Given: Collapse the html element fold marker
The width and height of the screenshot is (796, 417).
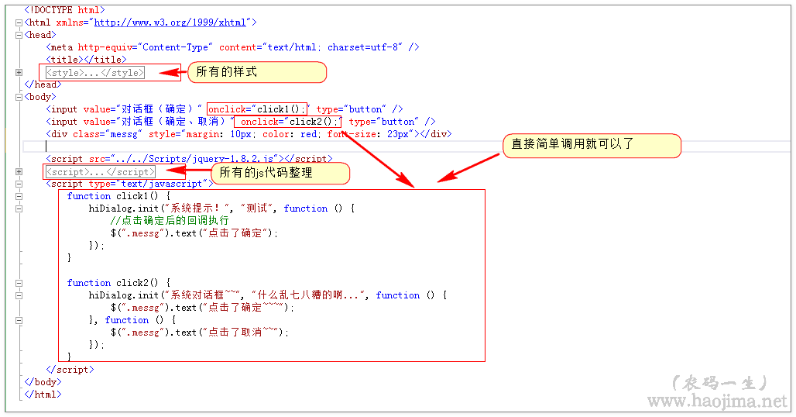Looking at the screenshot, I should [x=19, y=22].
